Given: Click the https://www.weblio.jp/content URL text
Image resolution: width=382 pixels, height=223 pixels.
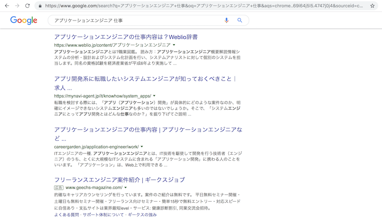Looking at the screenshot, I should tap(112, 45).
